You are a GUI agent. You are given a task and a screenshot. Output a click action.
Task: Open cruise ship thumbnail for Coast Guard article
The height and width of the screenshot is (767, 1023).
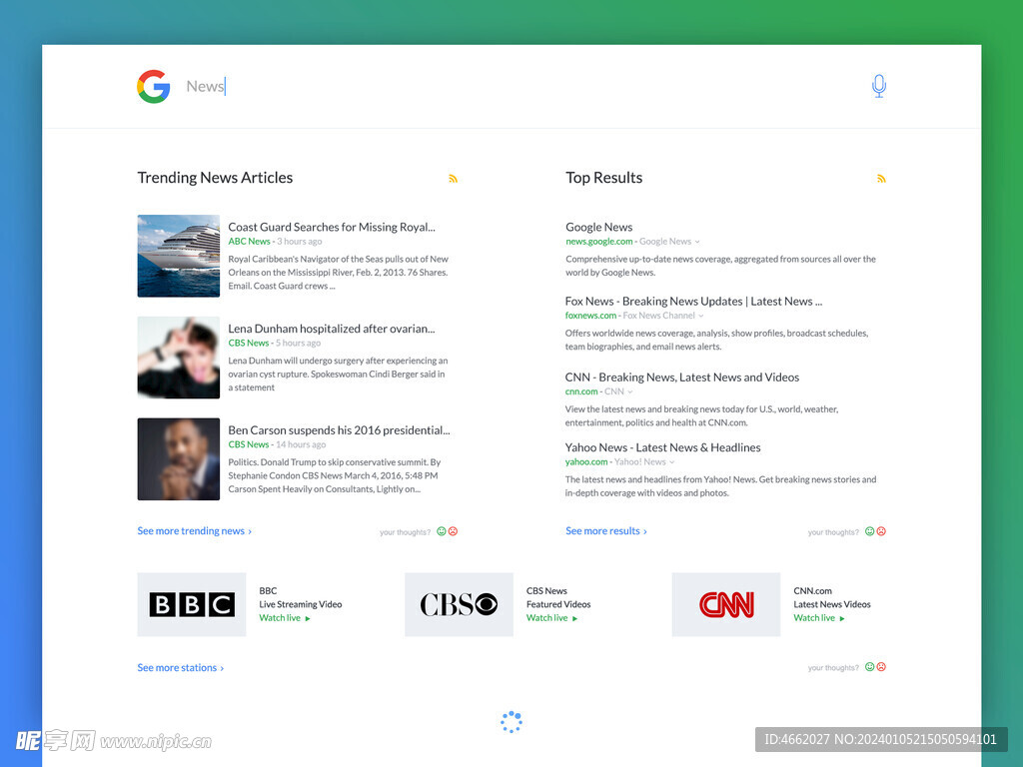pyautogui.click(x=178, y=256)
